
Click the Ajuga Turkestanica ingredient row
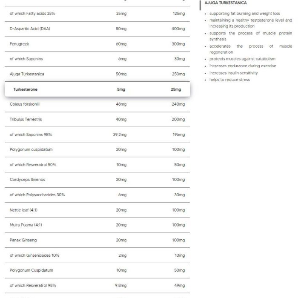click(97, 74)
